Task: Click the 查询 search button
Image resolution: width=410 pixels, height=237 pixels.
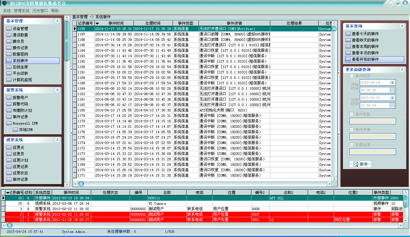Action: point(360,164)
